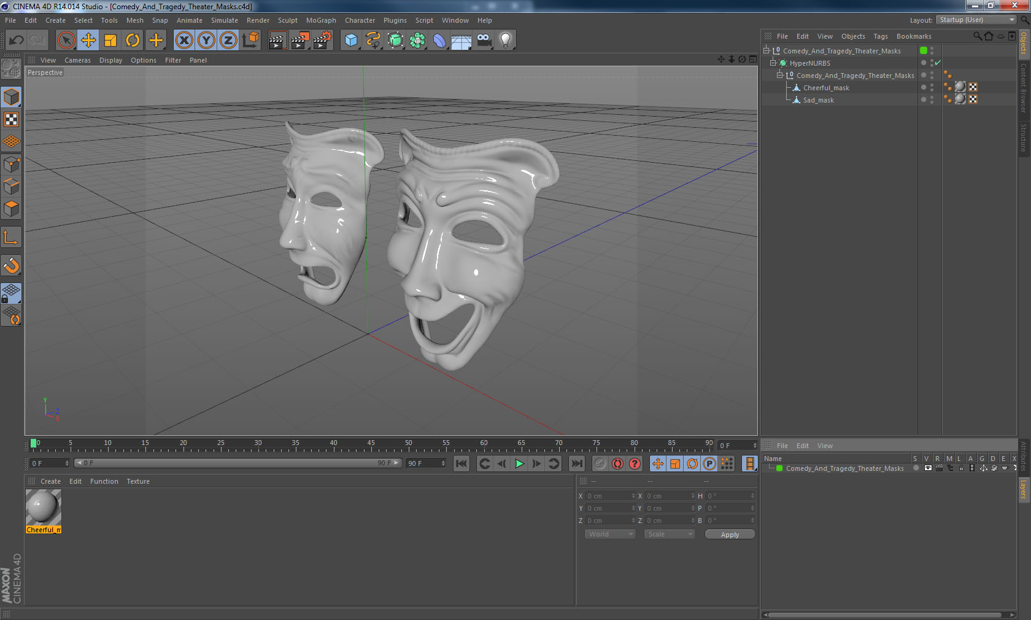This screenshot has height=620, width=1031.
Task: Open Object Manager Tags menu
Action: pyautogui.click(x=881, y=36)
